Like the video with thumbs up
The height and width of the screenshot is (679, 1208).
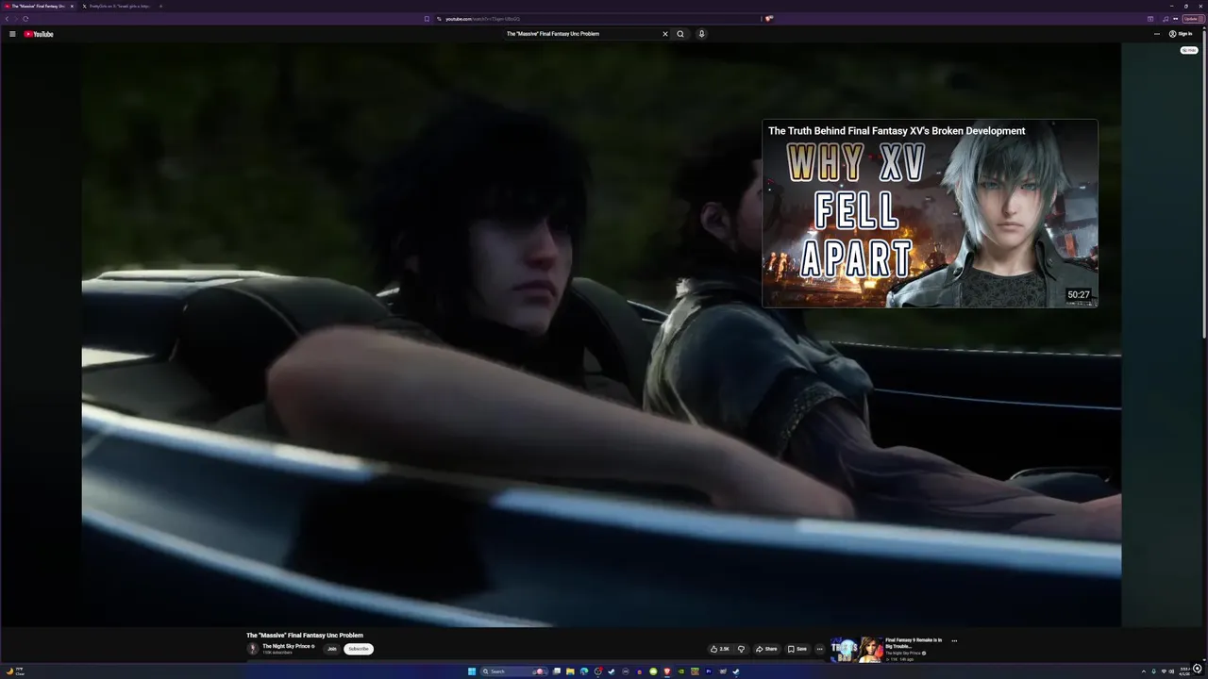[720, 649]
